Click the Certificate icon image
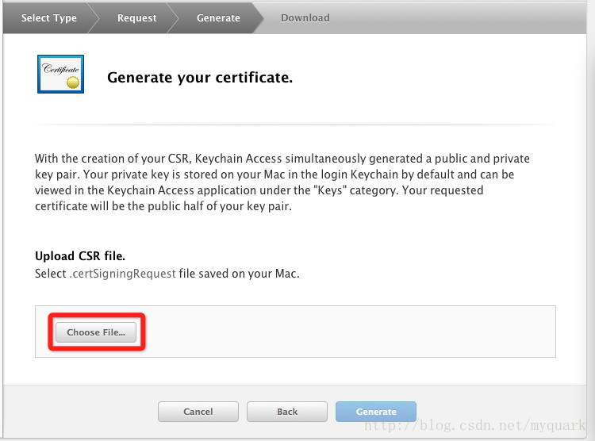This screenshot has width=595, height=441. 61,74
